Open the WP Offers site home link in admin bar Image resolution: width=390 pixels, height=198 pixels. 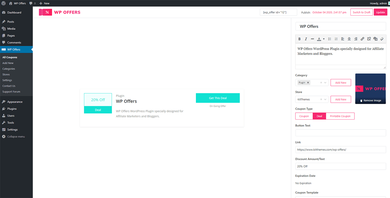pyautogui.click(x=17, y=3)
